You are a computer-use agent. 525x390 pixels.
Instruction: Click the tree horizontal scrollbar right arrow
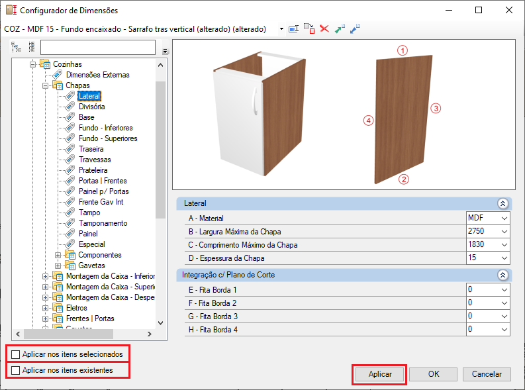(150, 334)
